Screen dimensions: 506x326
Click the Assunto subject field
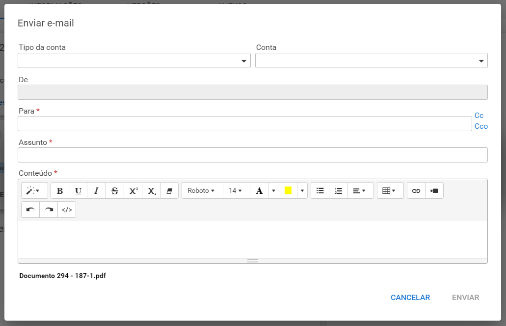(253, 155)
